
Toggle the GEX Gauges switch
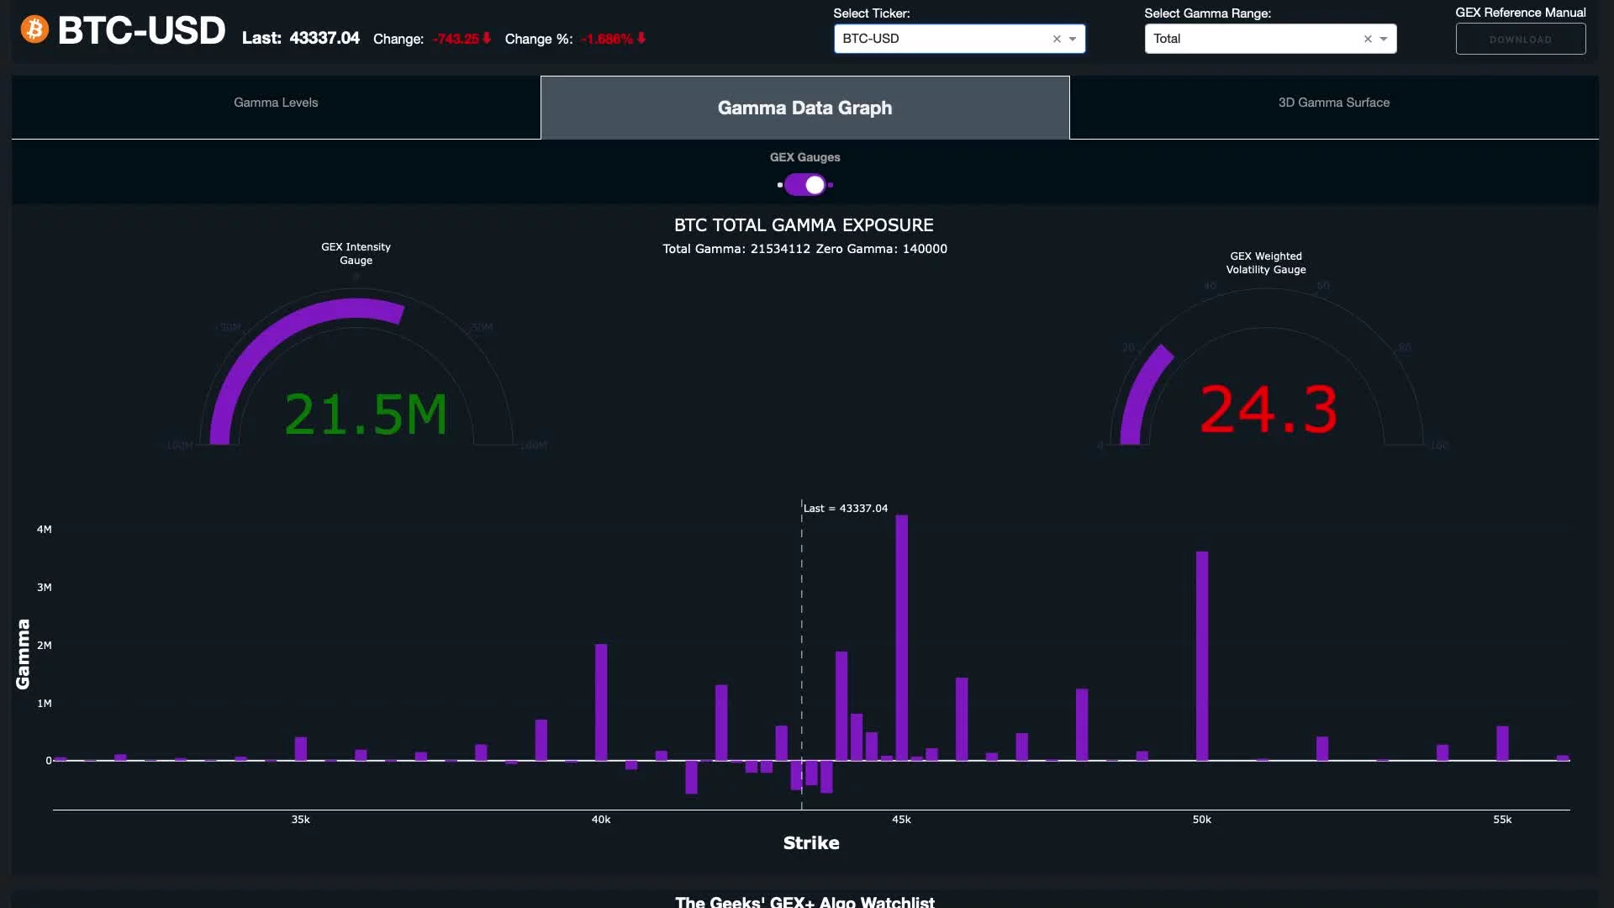pos(805,185)
